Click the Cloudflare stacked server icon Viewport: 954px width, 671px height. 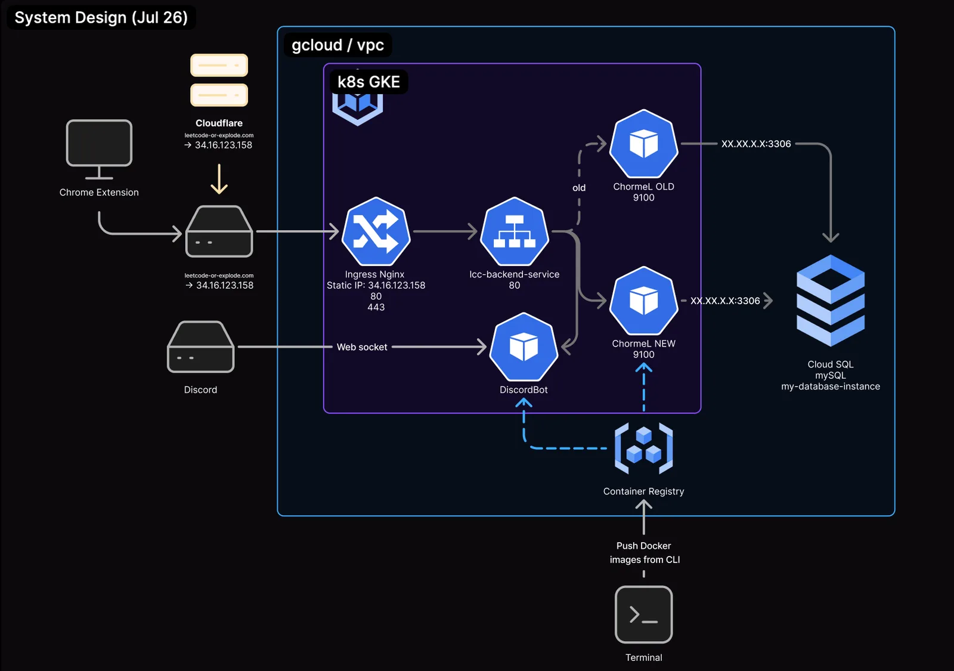point(219,80)
